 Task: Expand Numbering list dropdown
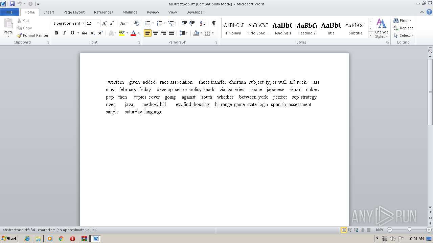point(165,23)
